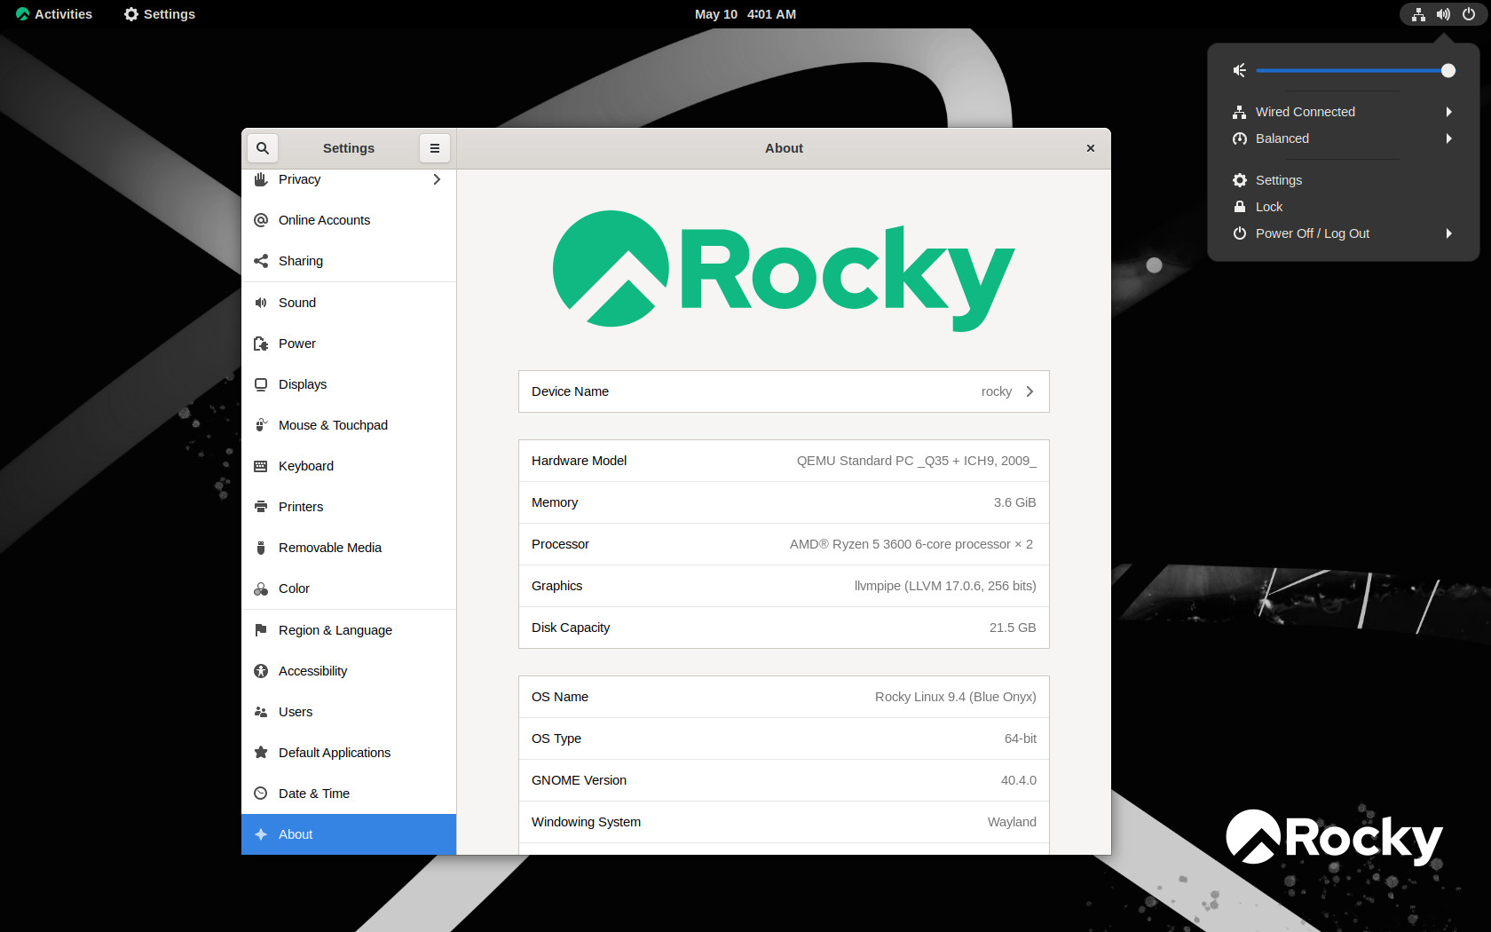The width and height of the screenshot is (1491, 932).
Task: Click the About sparkle icon in sidebar
Action: pos(261,834)
